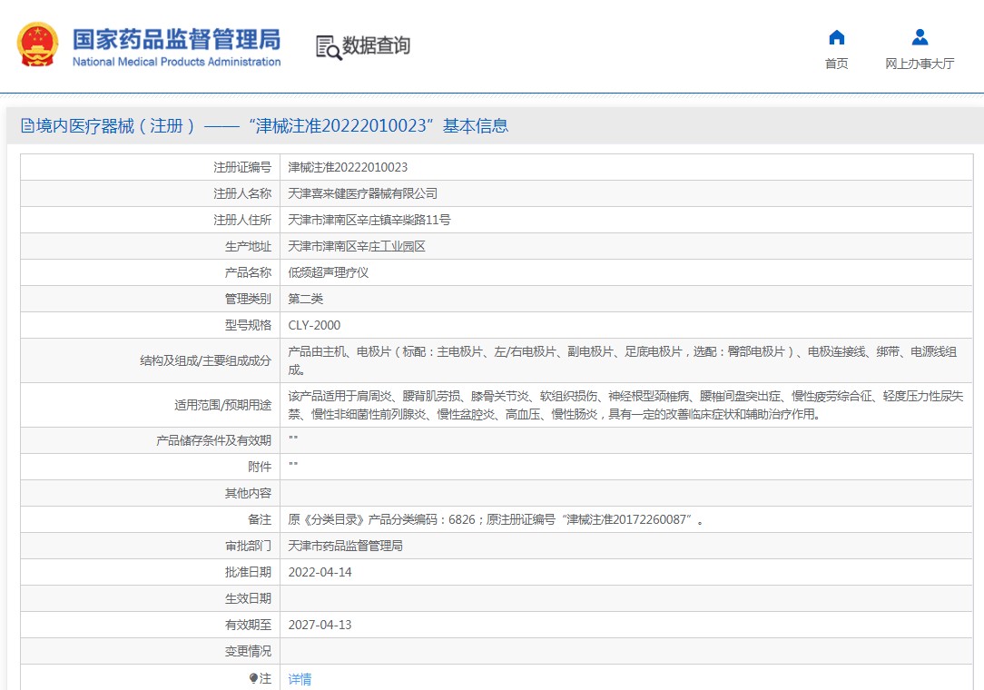This screenshot has height=690, width=984.
Task: Click the 批准日期 row label
Action: click(x=248, y=572)
